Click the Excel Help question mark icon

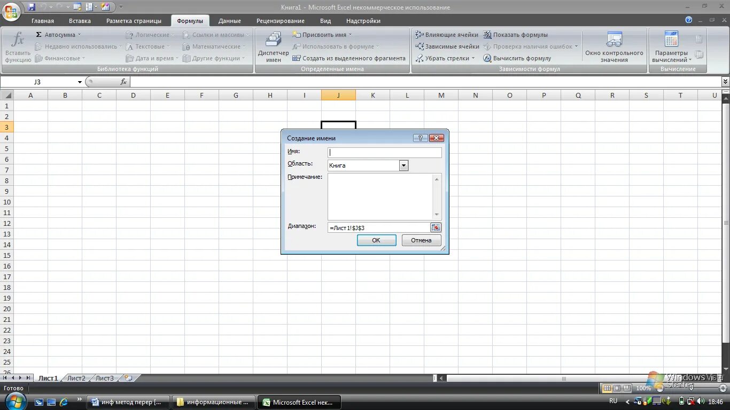point(689,20)
